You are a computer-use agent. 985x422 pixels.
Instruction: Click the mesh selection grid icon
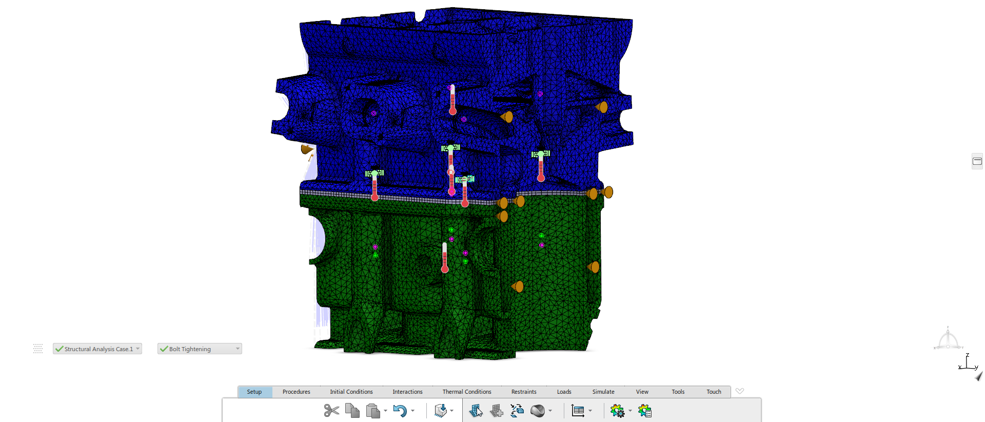pyautogui.click(x=476, y=411)
